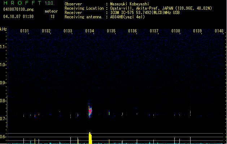The width and height of the screenshot is (227, 144).
Task: Click the 0131 time axis marker
Action: [x=25, y=31]
